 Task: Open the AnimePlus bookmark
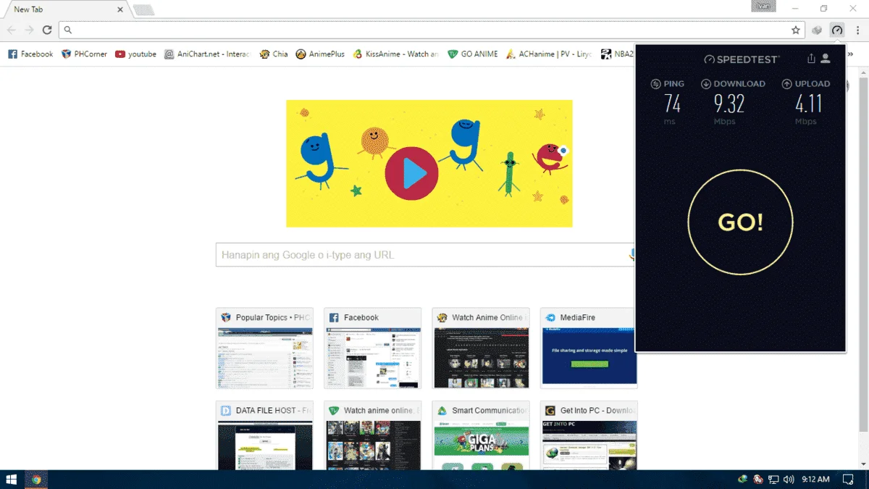tap(320, 54)
